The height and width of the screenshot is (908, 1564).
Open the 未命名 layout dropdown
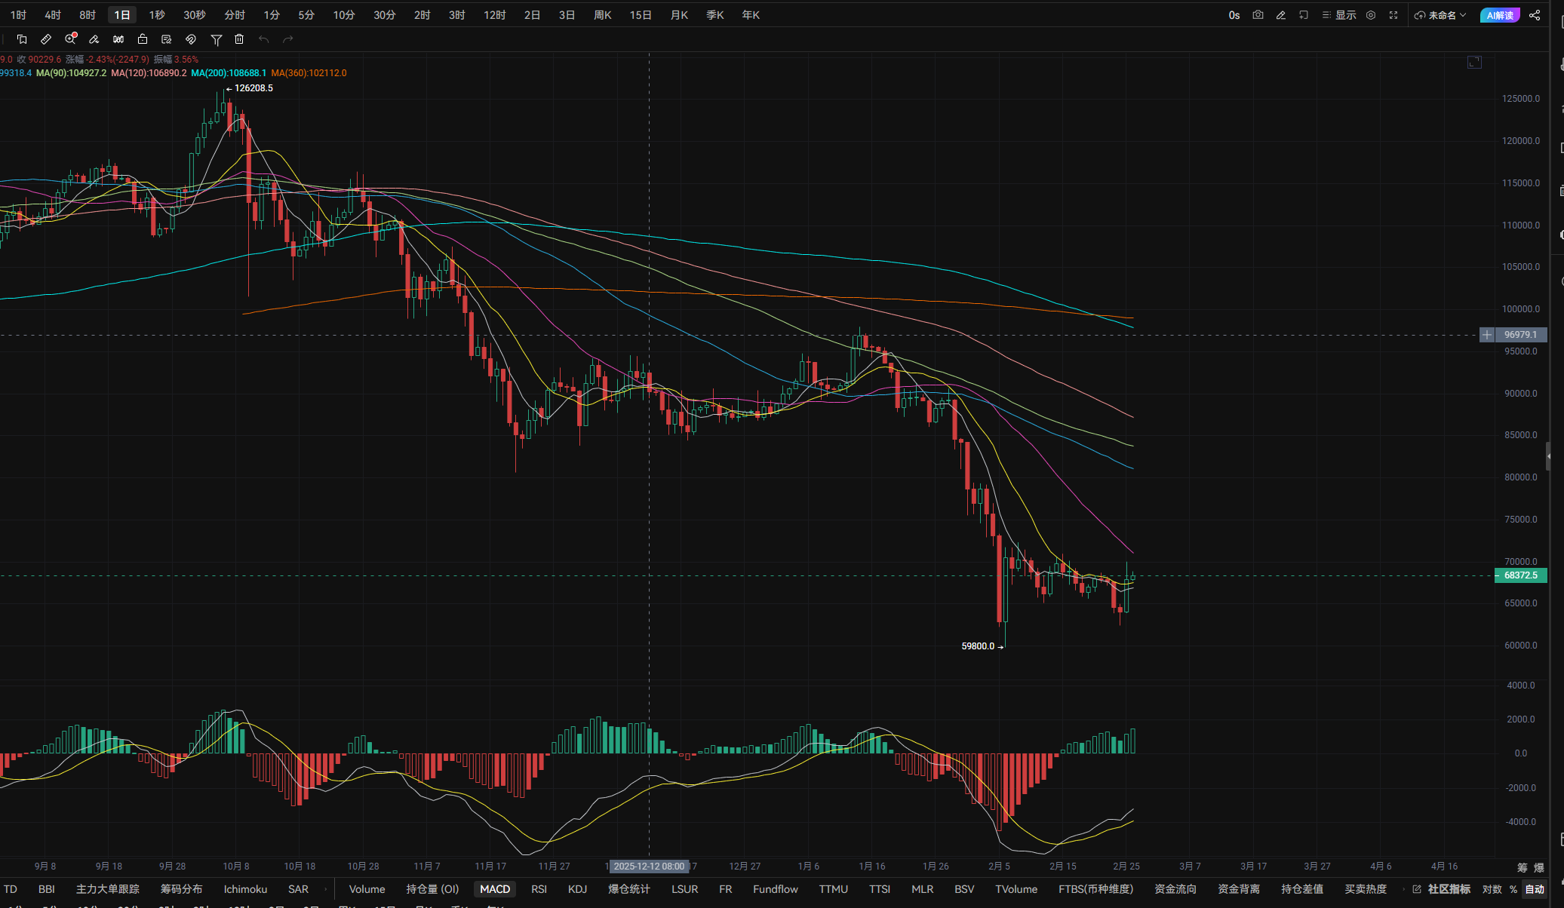pos(1441,15)
